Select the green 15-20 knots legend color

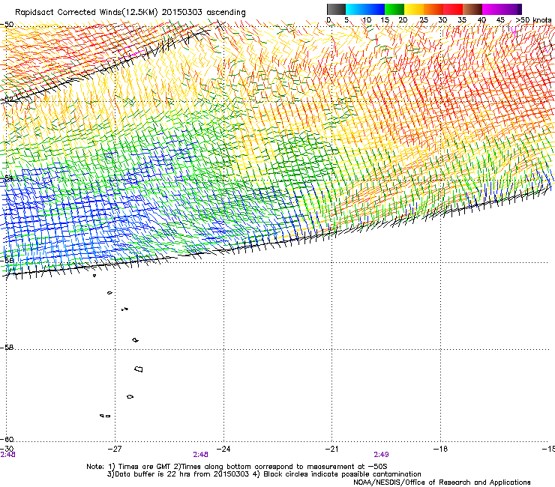[x=394, y=9]
